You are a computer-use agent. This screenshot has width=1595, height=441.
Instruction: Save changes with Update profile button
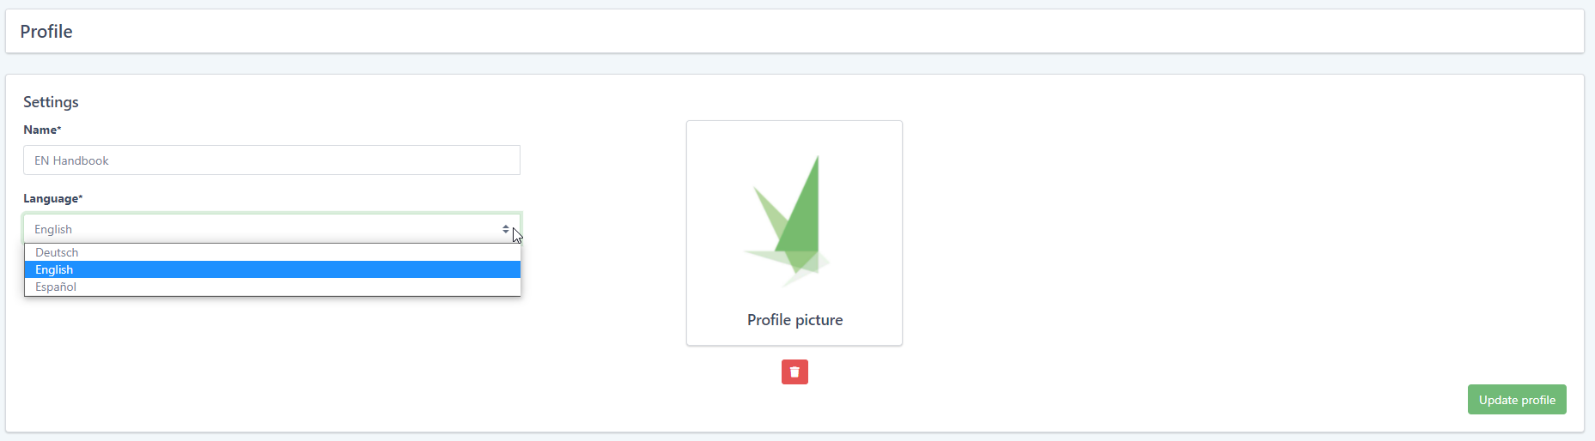(x=1517, y=400)
